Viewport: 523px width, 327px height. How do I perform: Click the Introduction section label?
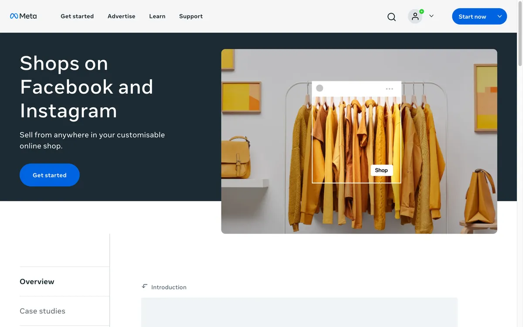(169, 287)
